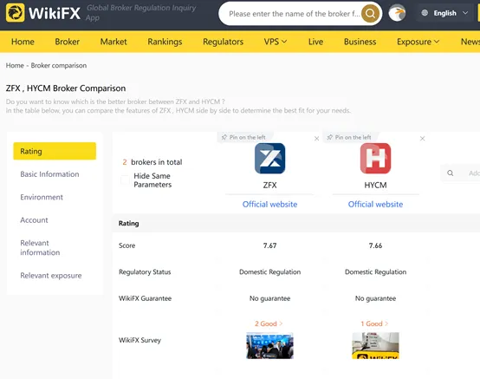Image resolution: width=480 pixels, height=379 pixels.
Task: Open the Rankings menu item
Action: pos(165,42)
